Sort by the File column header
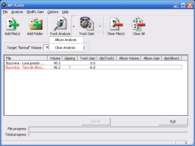The width and height of the screenshot is (195, 146). [x=26, y=58]
